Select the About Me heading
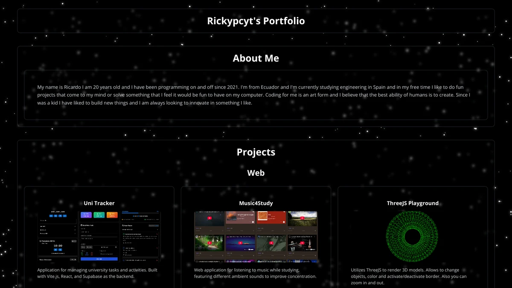The height and width of the screenshot is (288, 512). coord(256,58)
